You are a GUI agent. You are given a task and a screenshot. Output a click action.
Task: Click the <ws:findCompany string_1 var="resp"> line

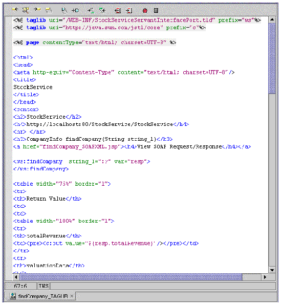pos(81,161)
